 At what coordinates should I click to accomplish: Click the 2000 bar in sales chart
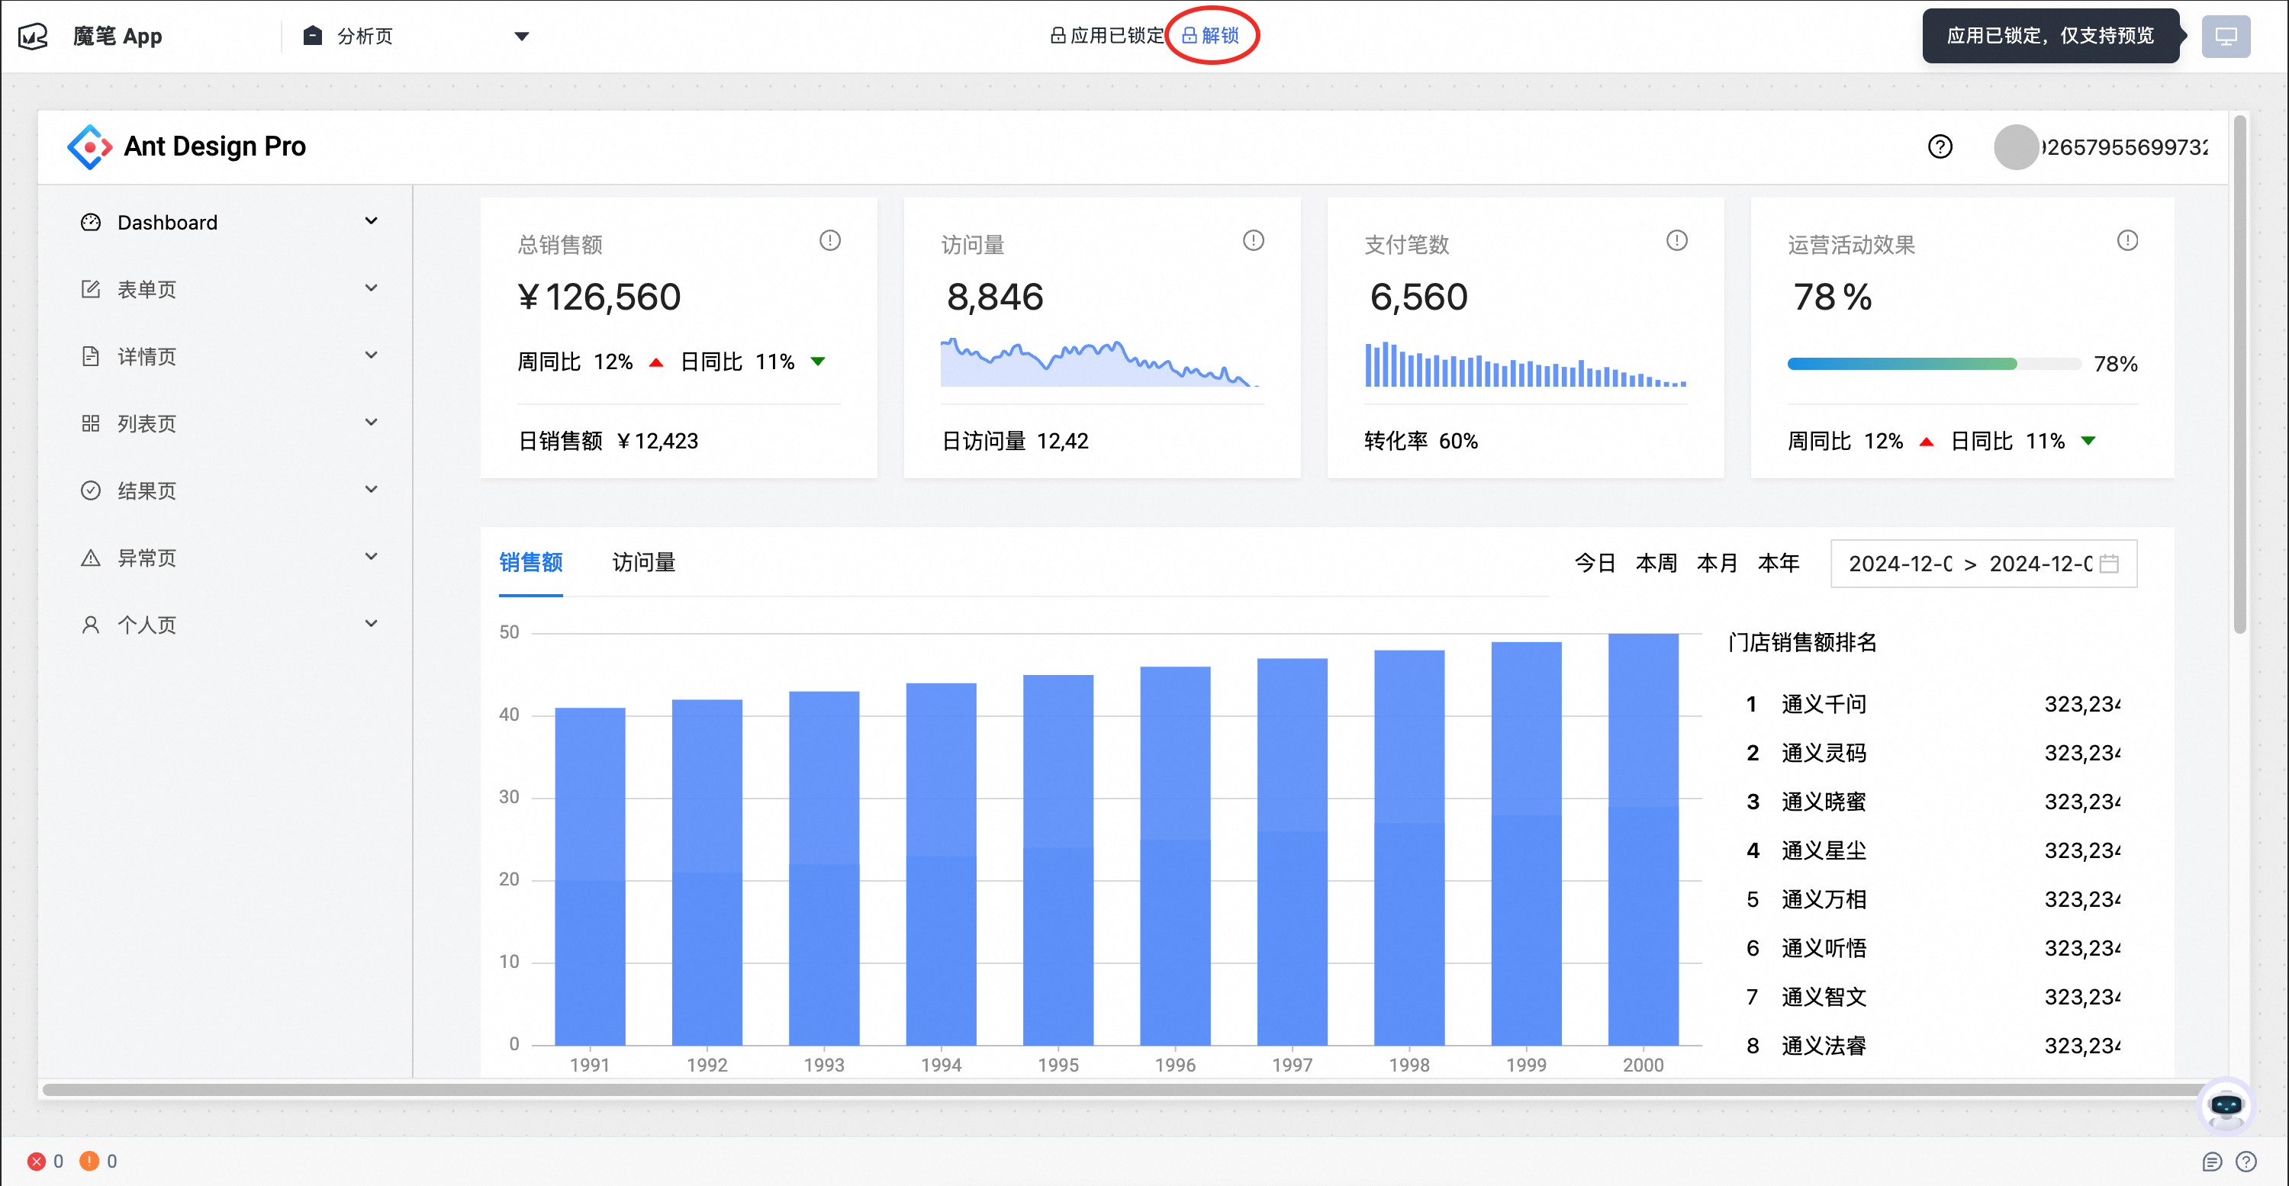[x=1643, y=840]
